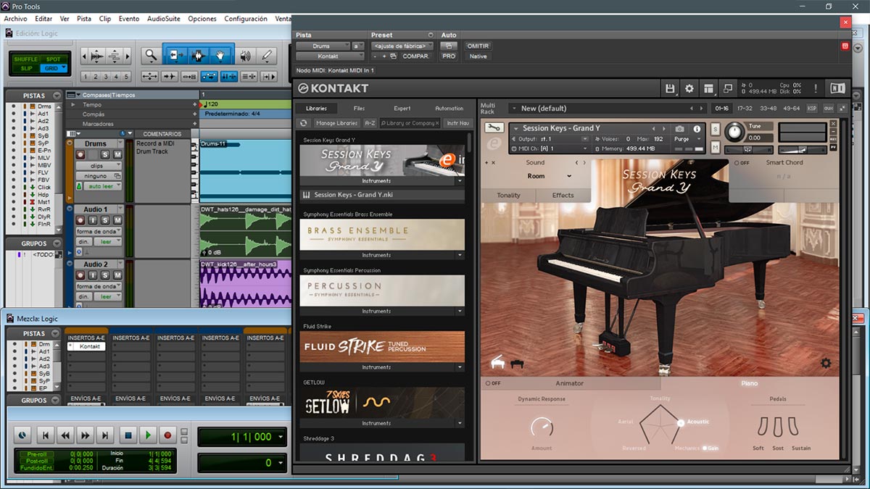
Task: Mute the Drums track
Action: click(117, 154)
